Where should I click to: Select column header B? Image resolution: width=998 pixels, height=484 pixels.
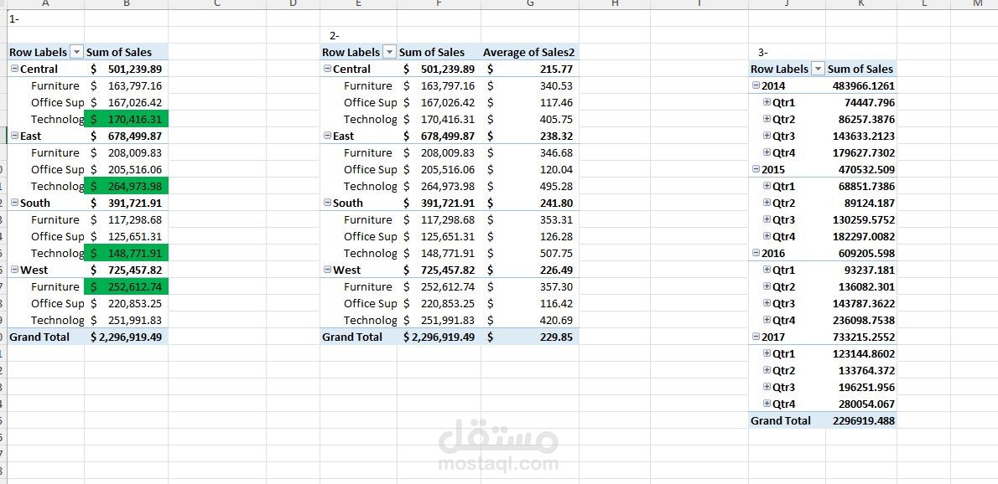pos(127,6)
